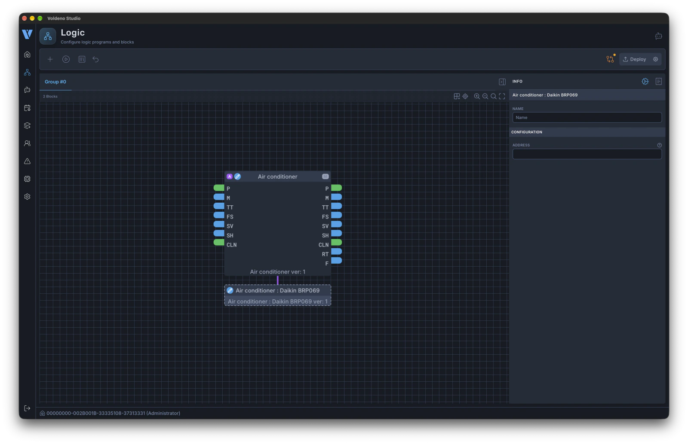Open Schedules icon in left sidebar
Viewport: 688px width, 444px height.
click(x=27, y=108)
